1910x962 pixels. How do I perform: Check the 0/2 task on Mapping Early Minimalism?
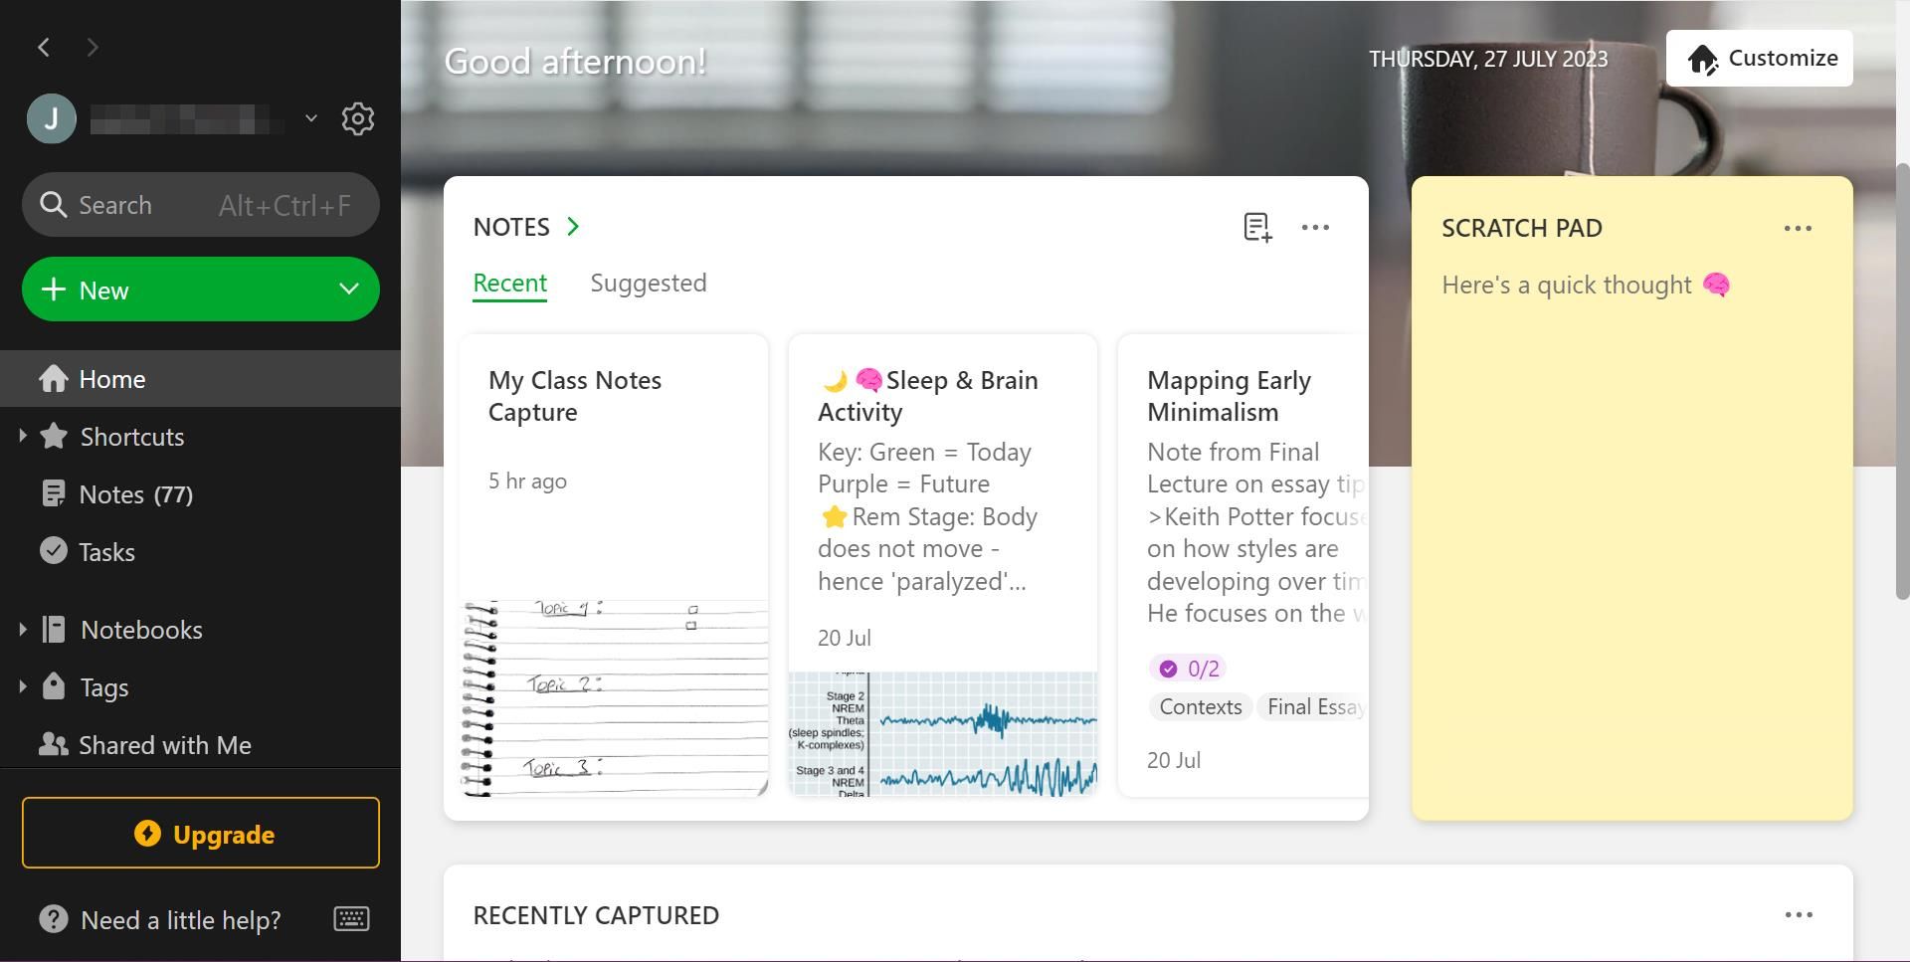click(1168, 668)
